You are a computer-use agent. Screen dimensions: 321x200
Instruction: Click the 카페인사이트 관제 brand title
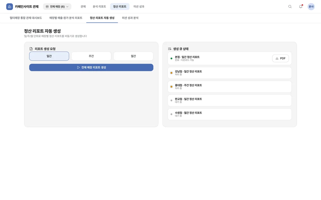tap(27, 7)
